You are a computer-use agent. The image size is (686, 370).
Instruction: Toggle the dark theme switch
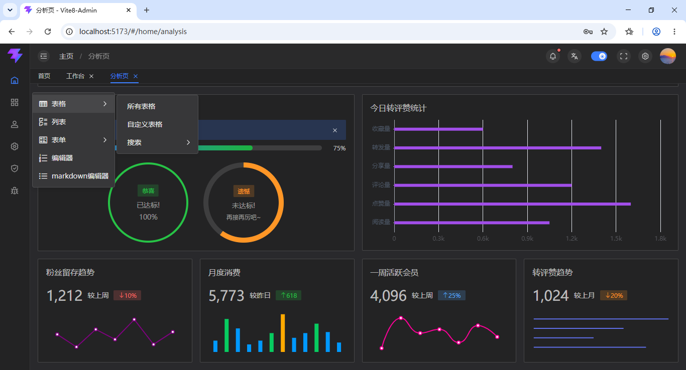599,56
